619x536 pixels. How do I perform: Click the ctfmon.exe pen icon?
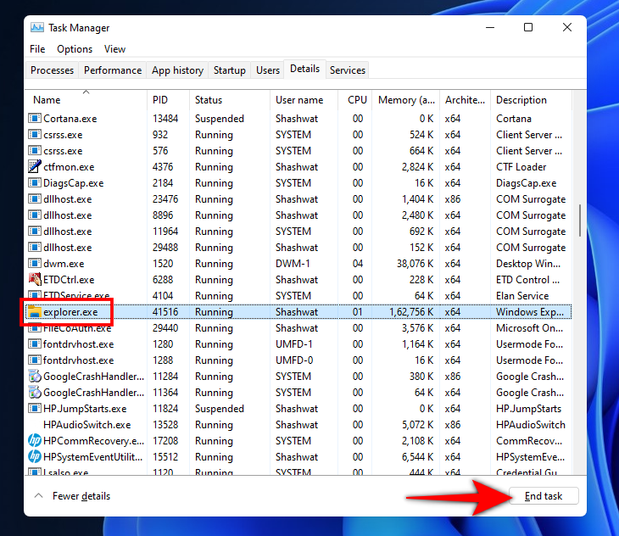click(x=35, y=167)
